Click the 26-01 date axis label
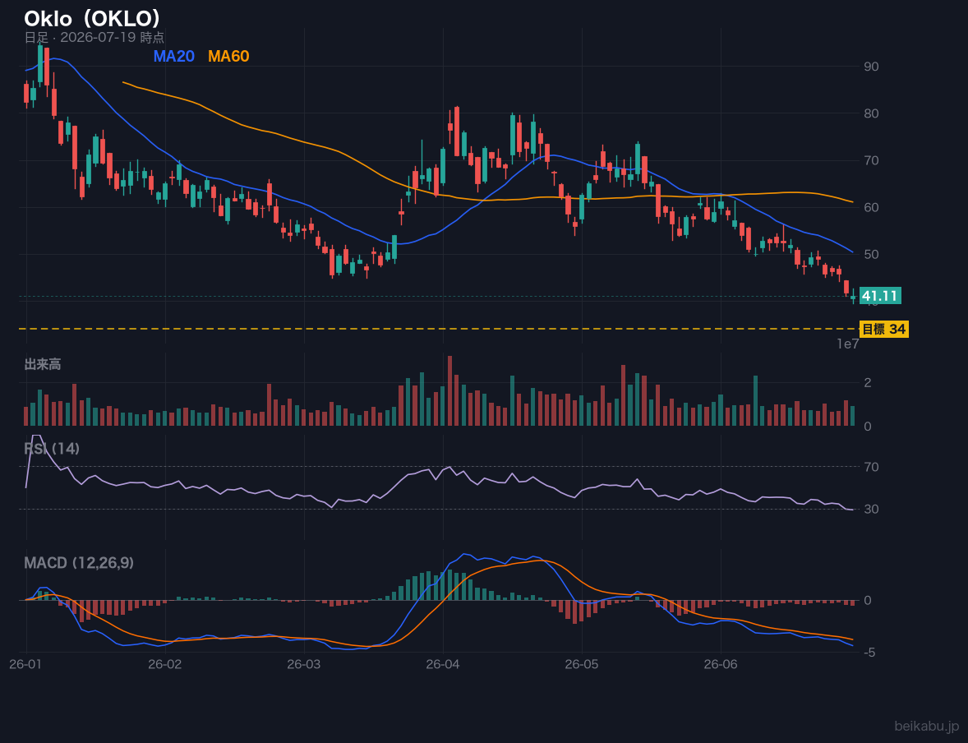968x743 pixels. pyautogui.click(x=26, y=664)
